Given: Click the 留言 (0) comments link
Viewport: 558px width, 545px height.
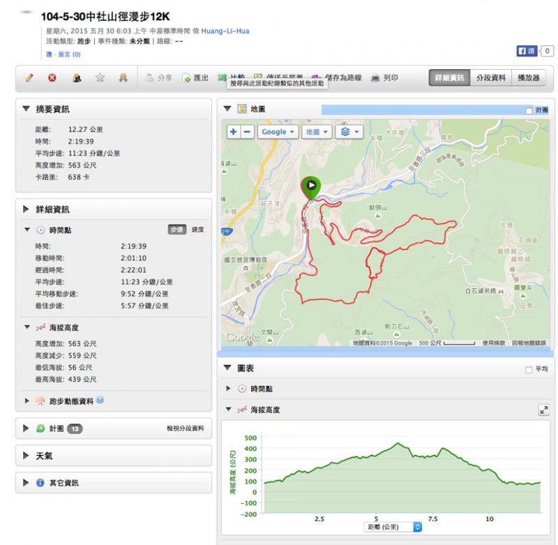Looking at the screenshot, I should point(69,54).
